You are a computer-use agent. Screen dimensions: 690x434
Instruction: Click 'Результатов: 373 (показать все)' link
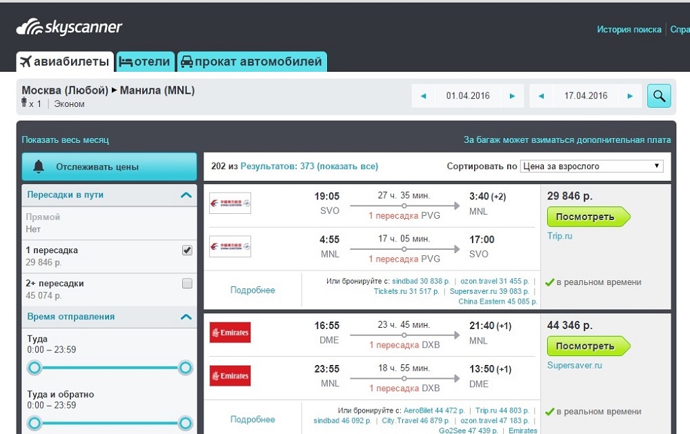coord(309,166)
